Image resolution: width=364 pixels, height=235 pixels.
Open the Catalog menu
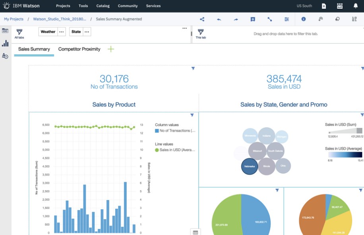pos(103,6)
